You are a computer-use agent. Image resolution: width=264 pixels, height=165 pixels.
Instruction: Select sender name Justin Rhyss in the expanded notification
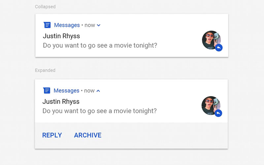point(61,101)
